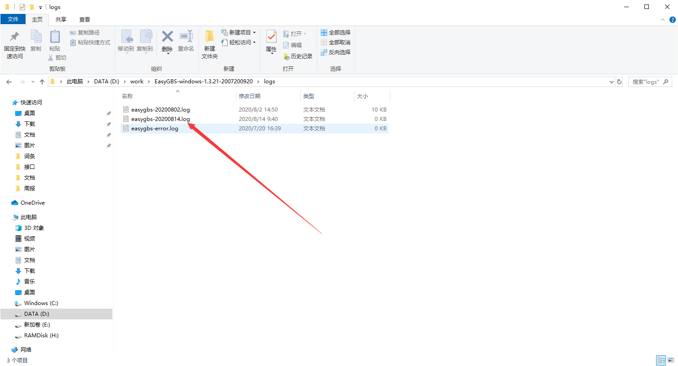Open the File (文件) tab
The height and width of the screenshot is (366, 678).
[13, 19]
